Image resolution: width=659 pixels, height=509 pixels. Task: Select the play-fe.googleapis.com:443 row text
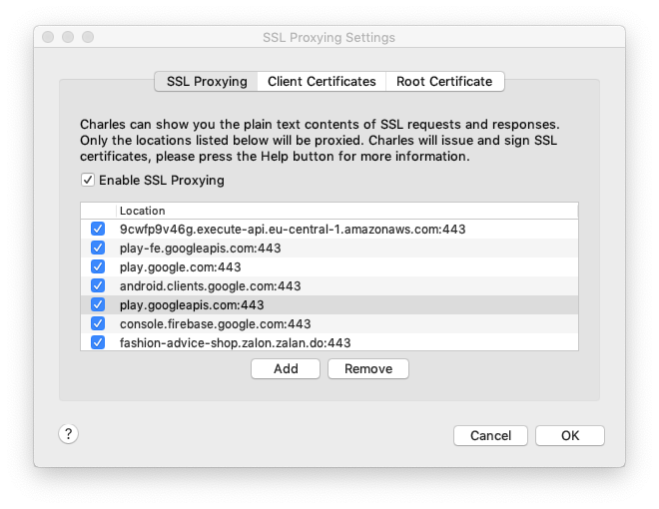click(x=200, y=249)
